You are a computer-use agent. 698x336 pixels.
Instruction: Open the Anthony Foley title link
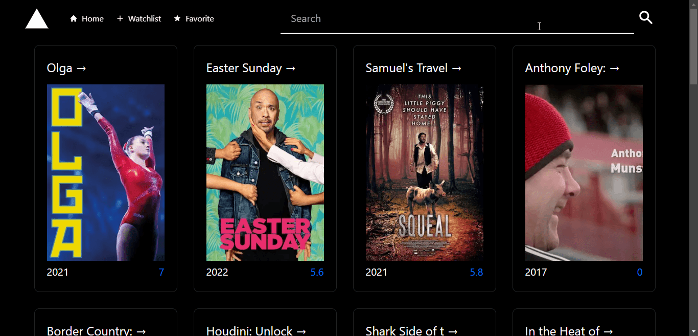[572, 68]
